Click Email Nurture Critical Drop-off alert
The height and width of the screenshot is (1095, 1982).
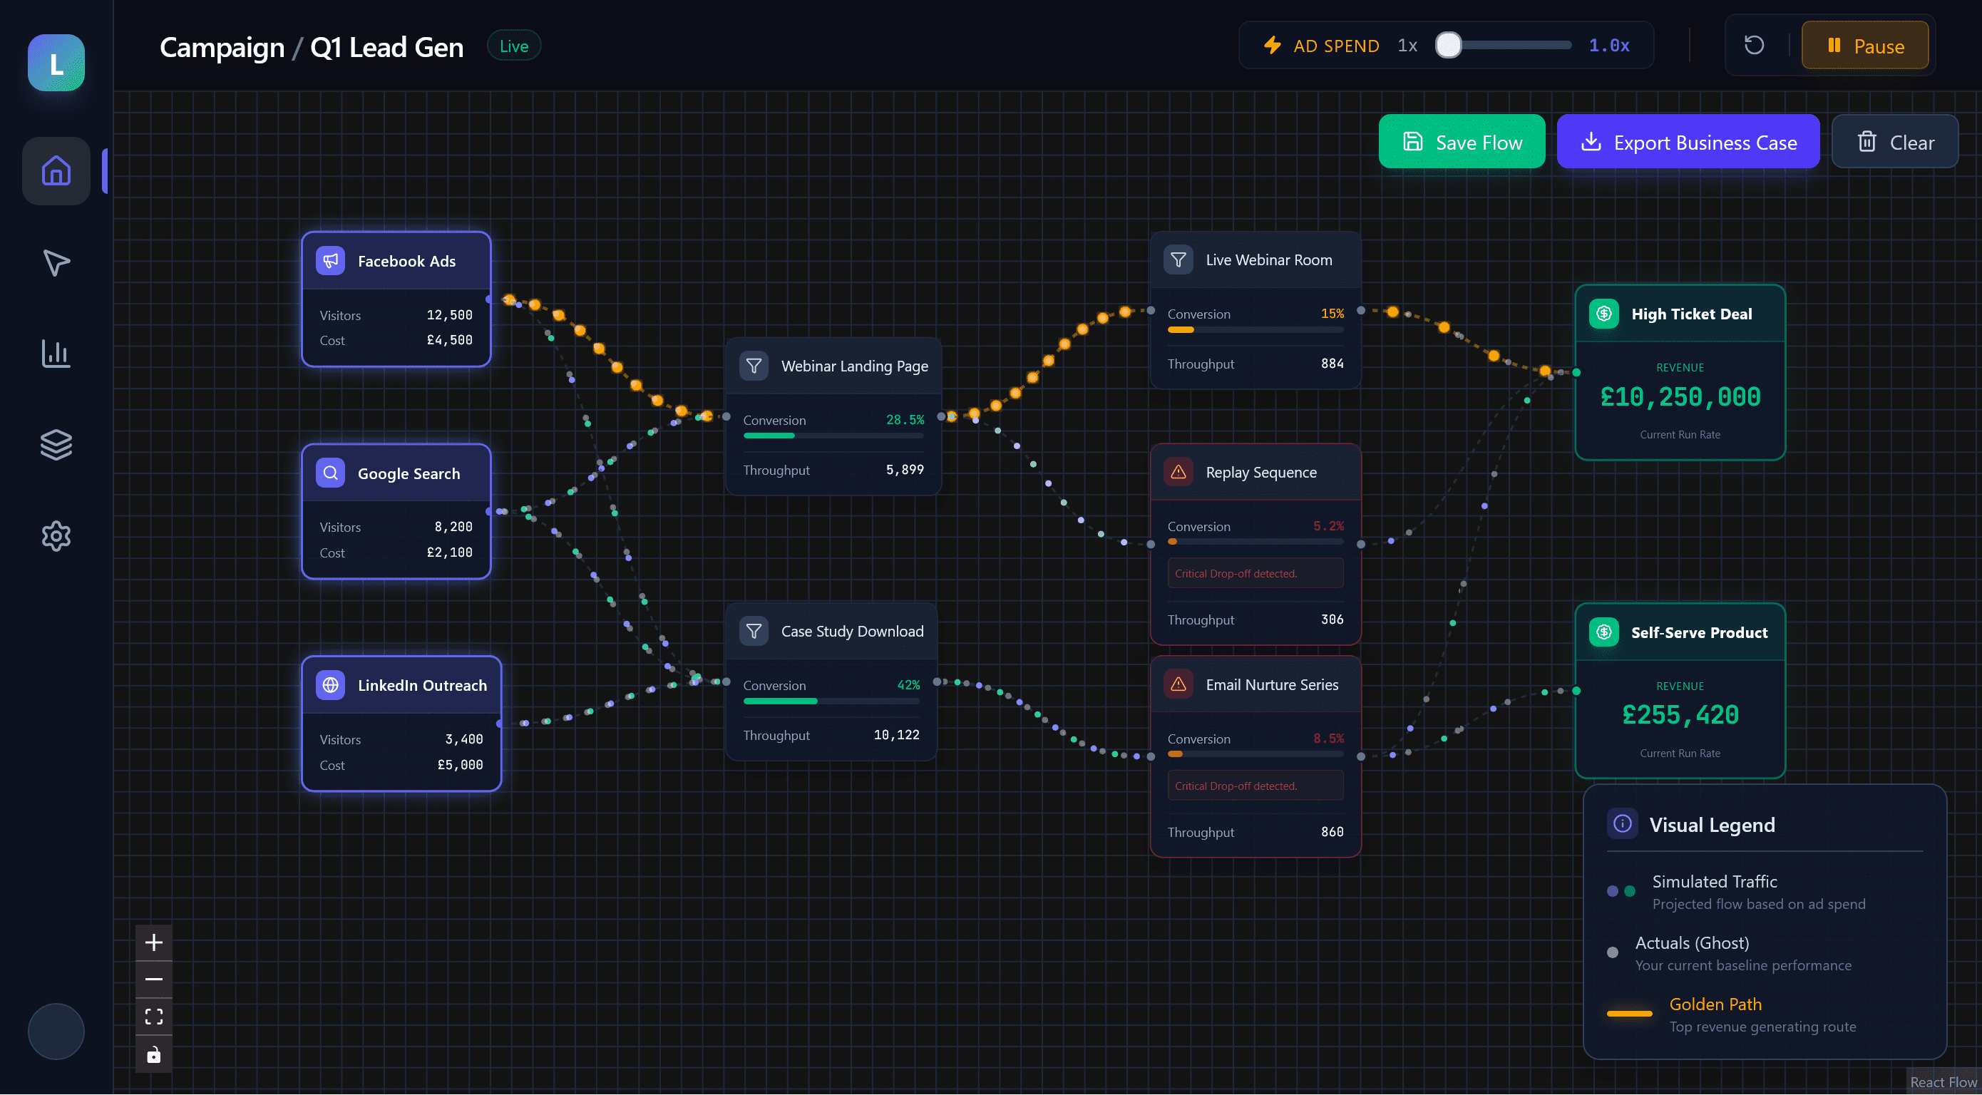coord(1255,786)
